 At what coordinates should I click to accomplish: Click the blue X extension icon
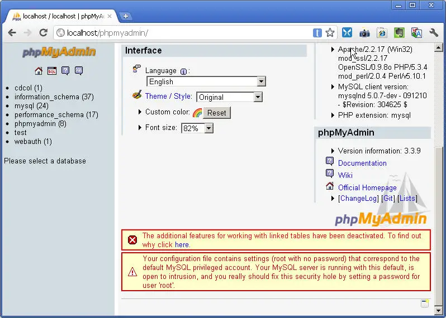coord(347,33)
